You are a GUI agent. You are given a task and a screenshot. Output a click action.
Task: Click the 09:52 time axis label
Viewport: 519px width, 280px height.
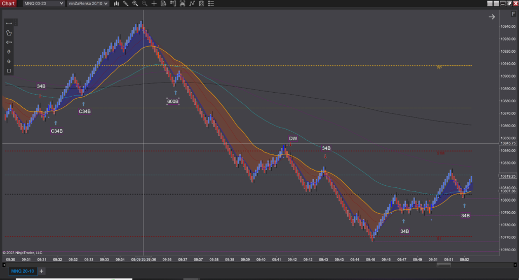coord(464,260)
